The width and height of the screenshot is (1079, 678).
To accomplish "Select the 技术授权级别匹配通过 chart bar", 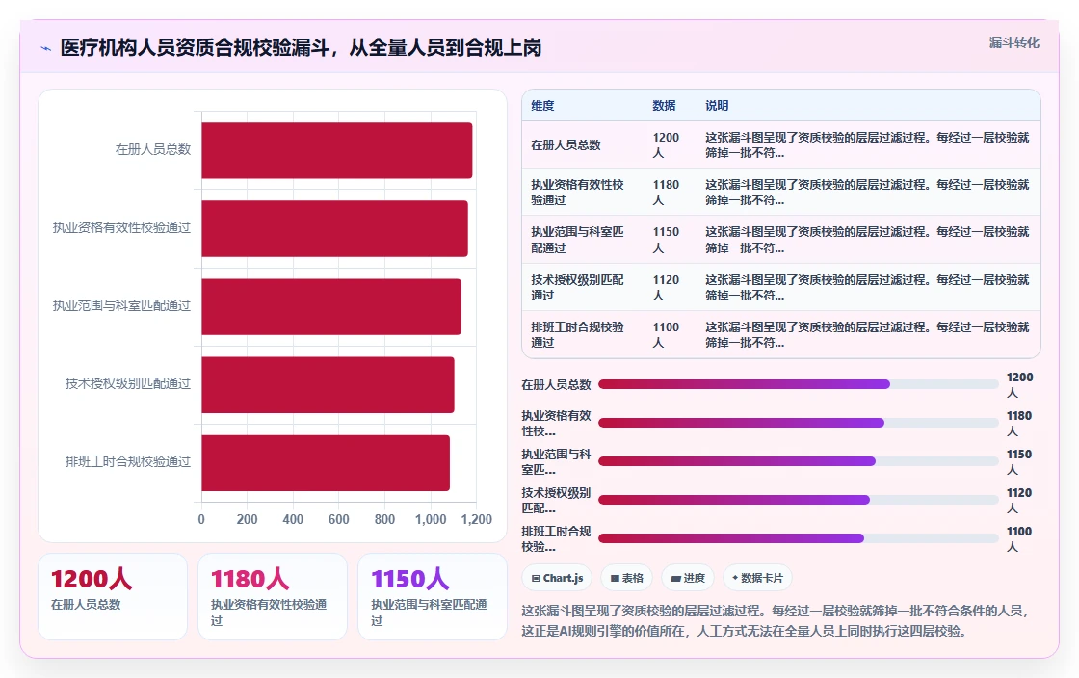I will point(328,384).
